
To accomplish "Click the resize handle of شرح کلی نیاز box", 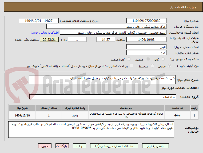I will click(30, 83).
